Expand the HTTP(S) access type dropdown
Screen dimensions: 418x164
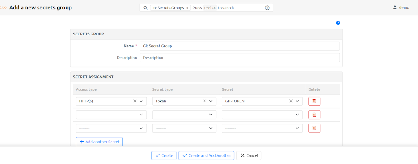tap(141, 101)
